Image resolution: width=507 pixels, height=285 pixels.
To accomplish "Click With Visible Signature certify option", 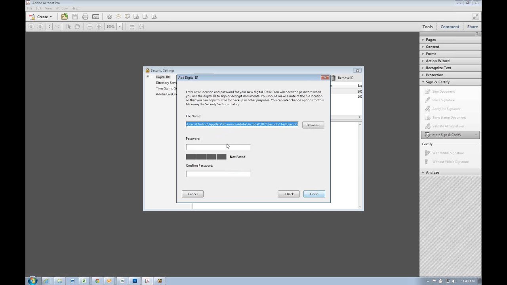I will pos(448,153).
